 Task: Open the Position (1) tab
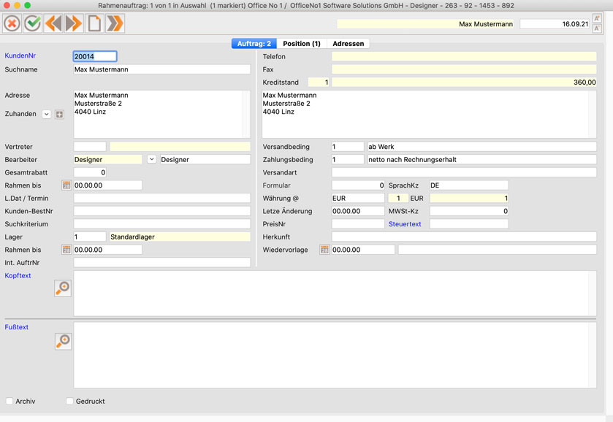[x=302, y=43]
